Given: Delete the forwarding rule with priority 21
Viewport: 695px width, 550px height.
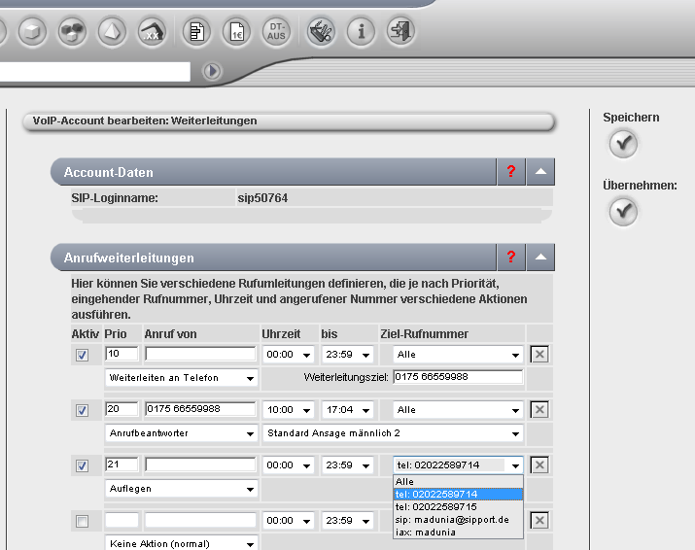Looking at the screenshot, I should coord(539,464).
